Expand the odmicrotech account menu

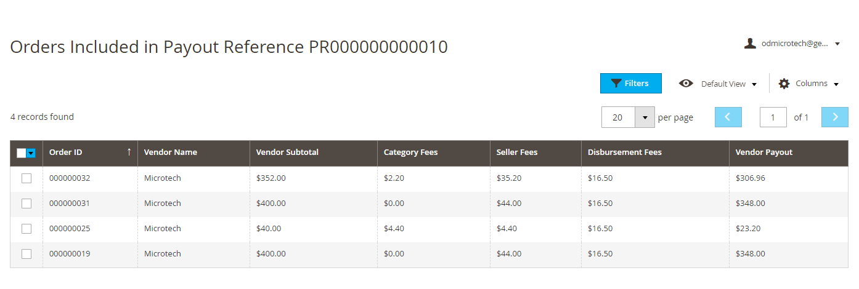pos(792,44)
